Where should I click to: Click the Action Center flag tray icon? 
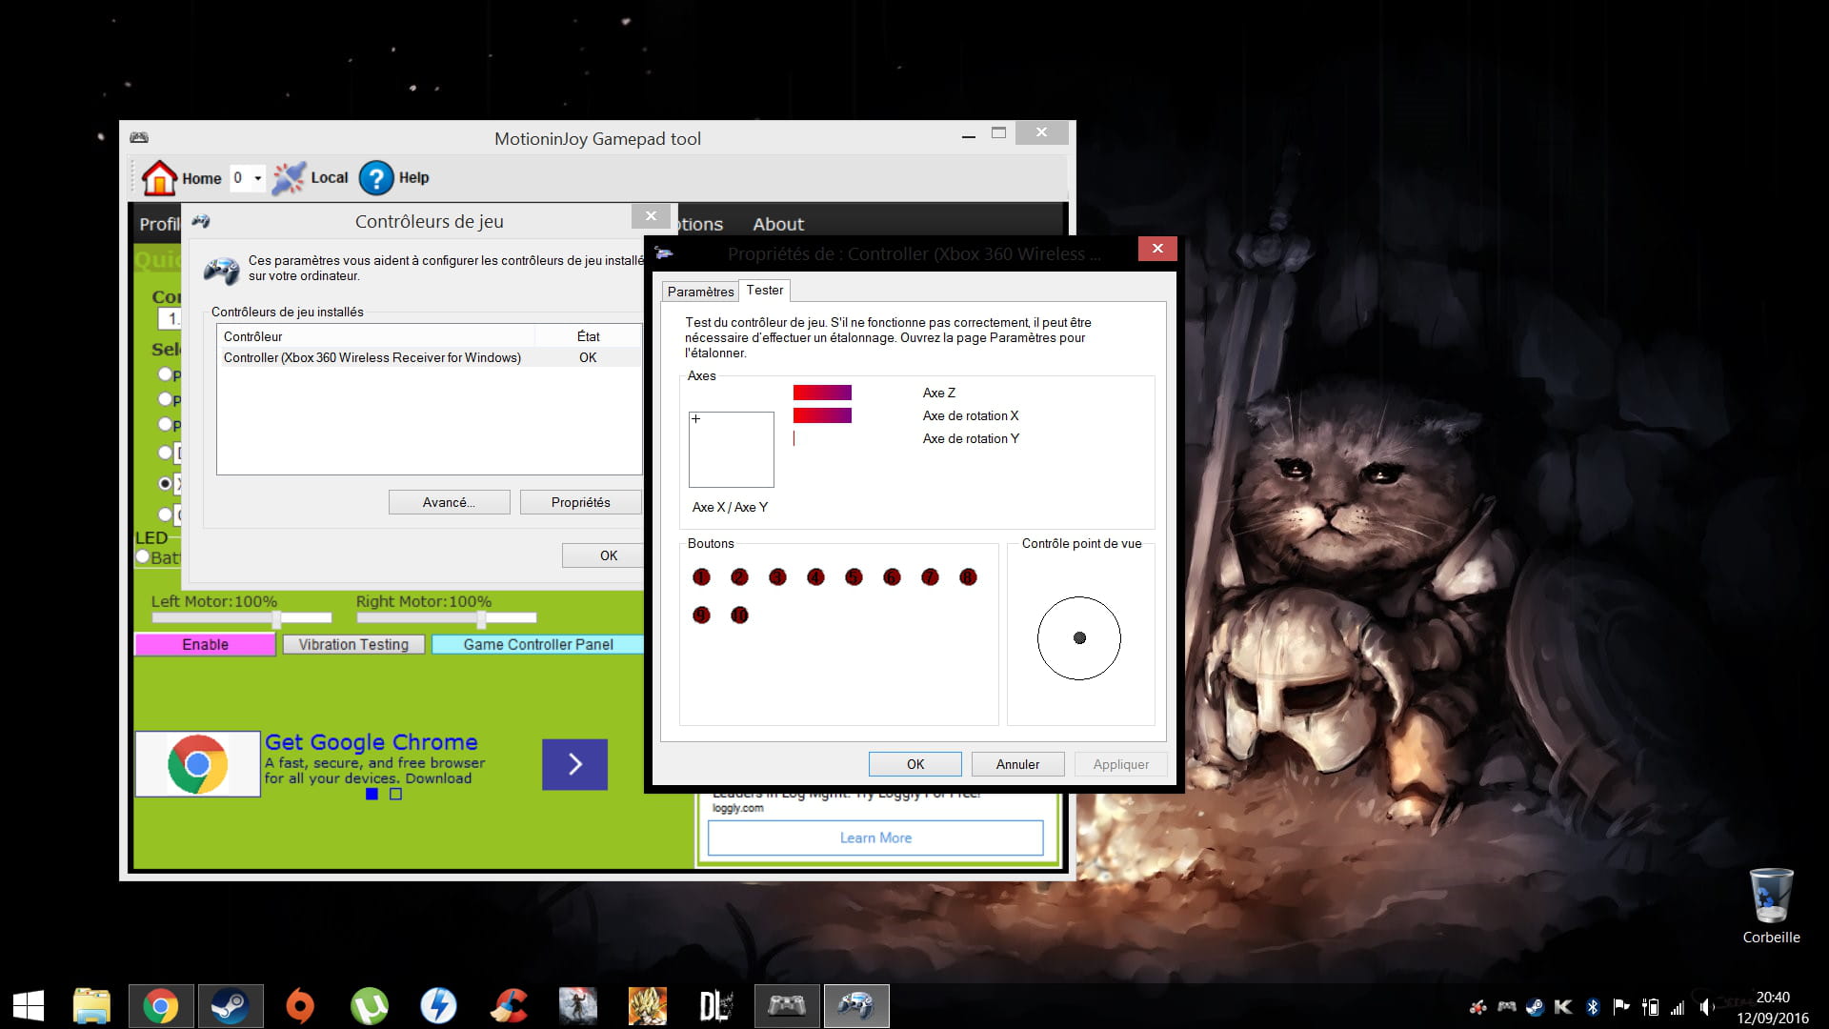1620,1006
